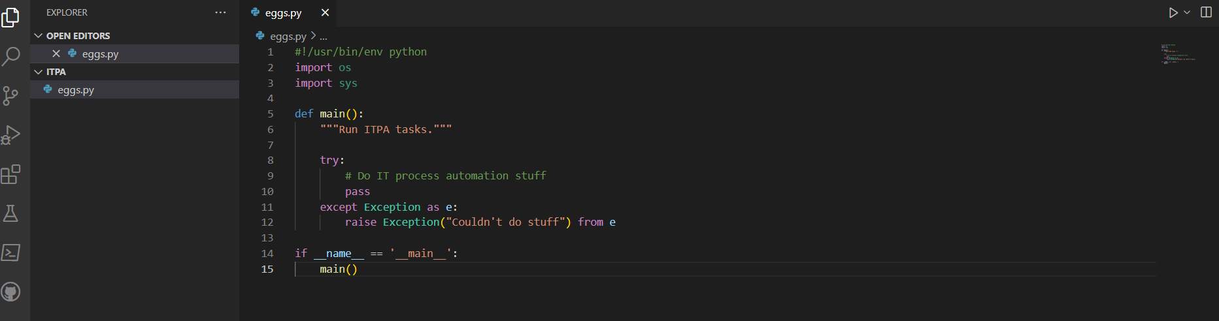Open the Extensions view
This screenshot has width=1219, height=321.
click(x=10, y=174)
